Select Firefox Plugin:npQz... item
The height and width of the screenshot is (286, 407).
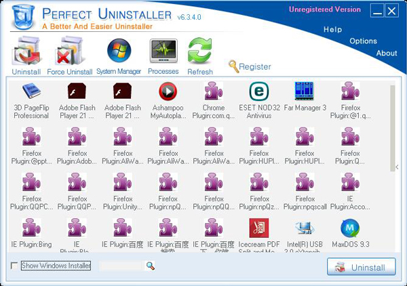[x=259, y=191]
